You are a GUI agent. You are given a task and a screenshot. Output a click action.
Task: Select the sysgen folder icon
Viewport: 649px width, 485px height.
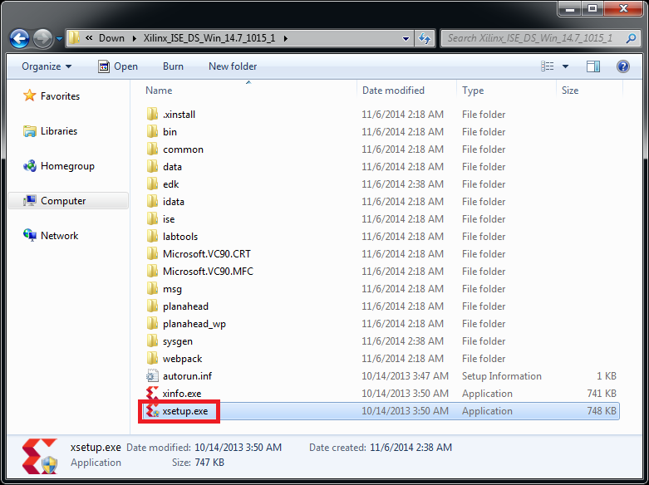coord(152,341)
